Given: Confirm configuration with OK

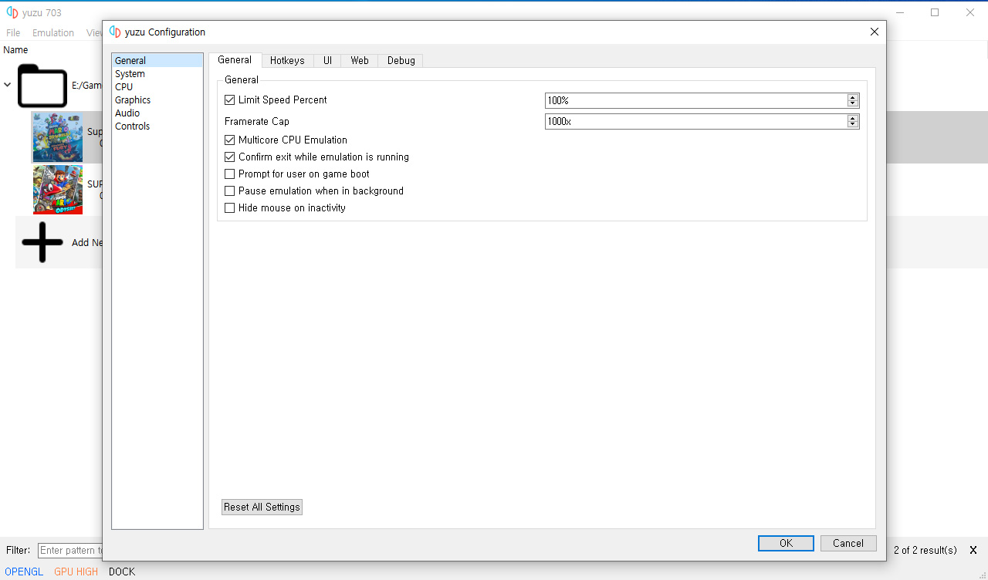Looking at the screenshot, I should click(x=786, y=543).
